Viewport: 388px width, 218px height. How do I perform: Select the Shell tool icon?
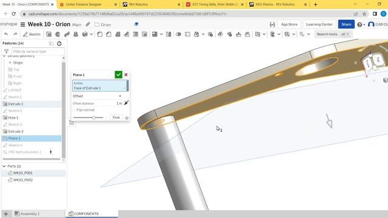[x=136, y=34]
